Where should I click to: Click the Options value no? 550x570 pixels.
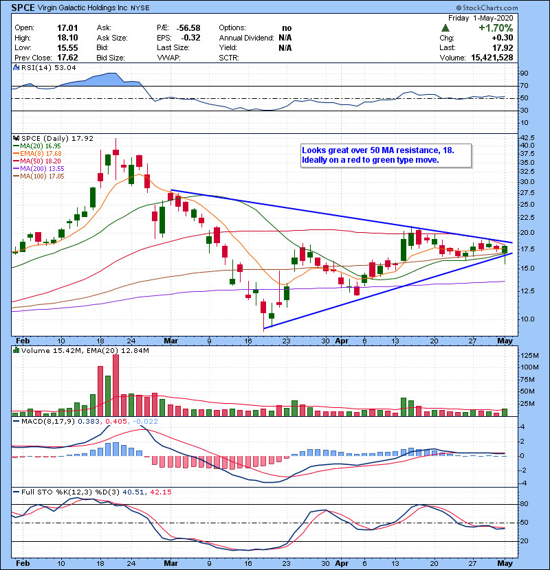tap(287, 28)
